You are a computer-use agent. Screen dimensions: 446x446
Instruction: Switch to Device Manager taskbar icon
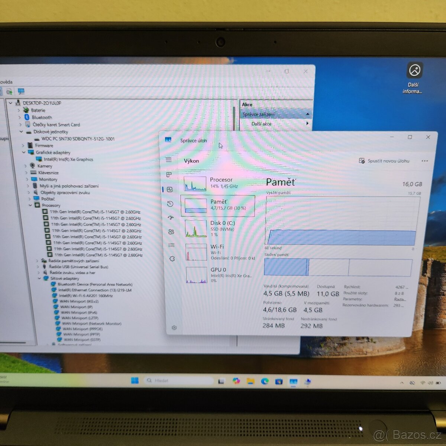click(x=307, y=382)
